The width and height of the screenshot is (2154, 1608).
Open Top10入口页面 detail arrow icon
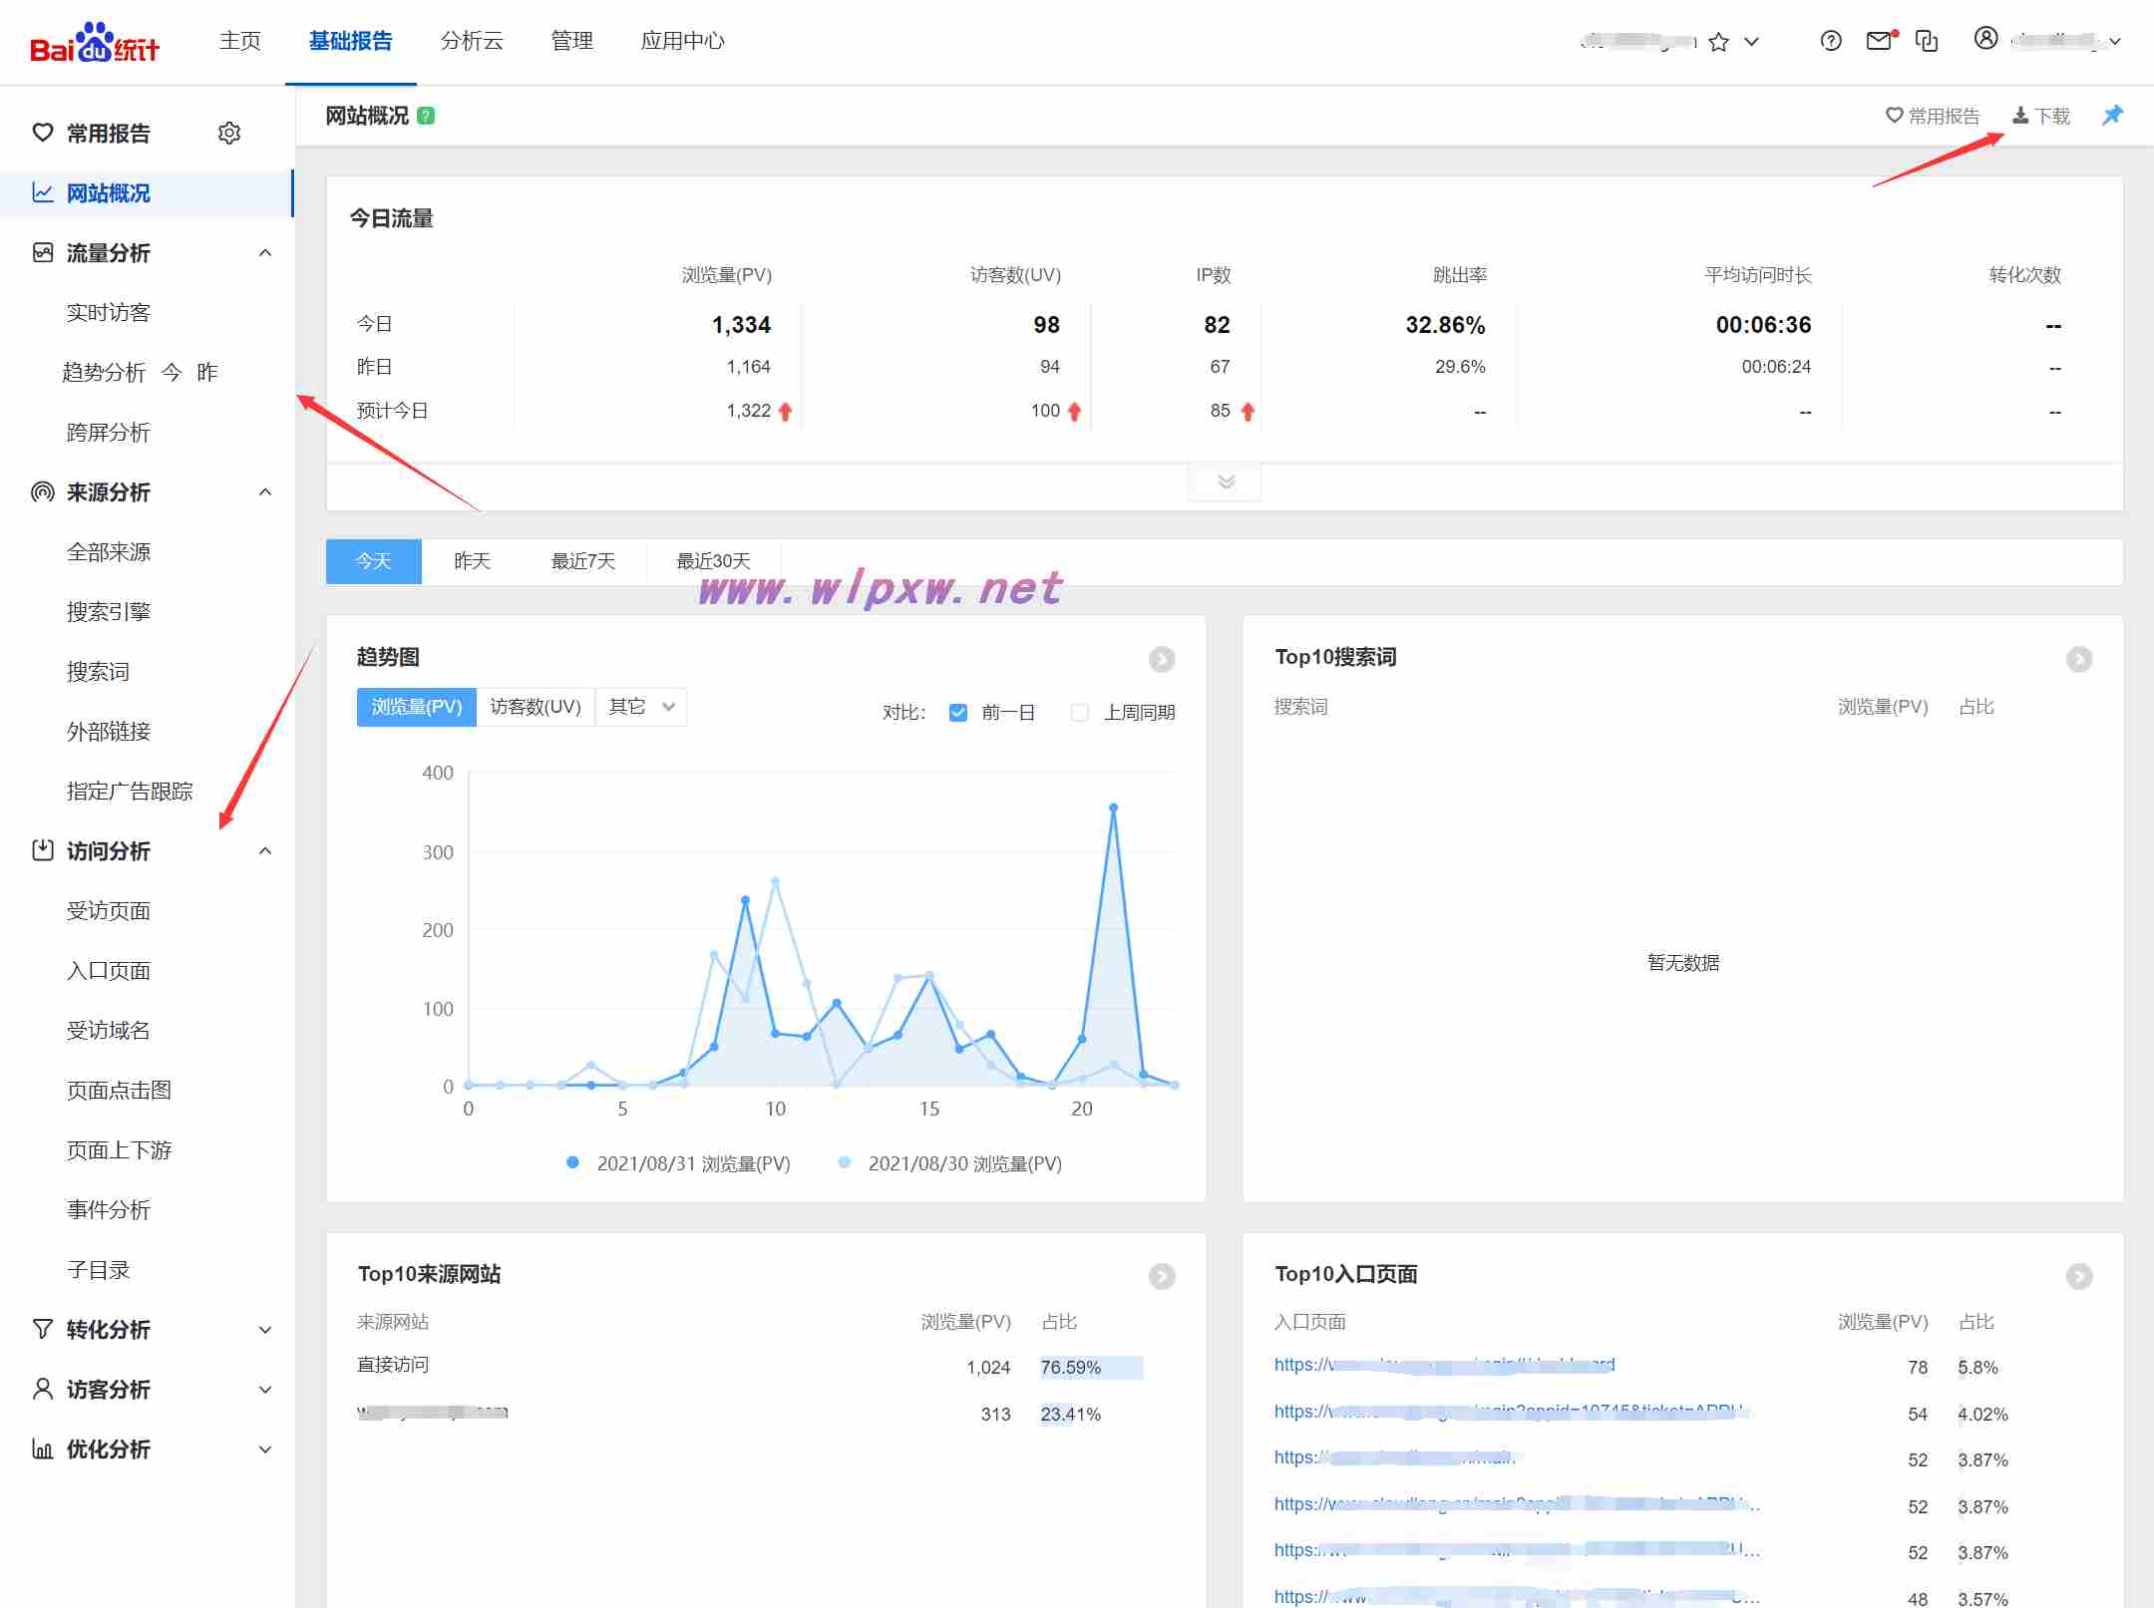(x=2079, y=1276)
